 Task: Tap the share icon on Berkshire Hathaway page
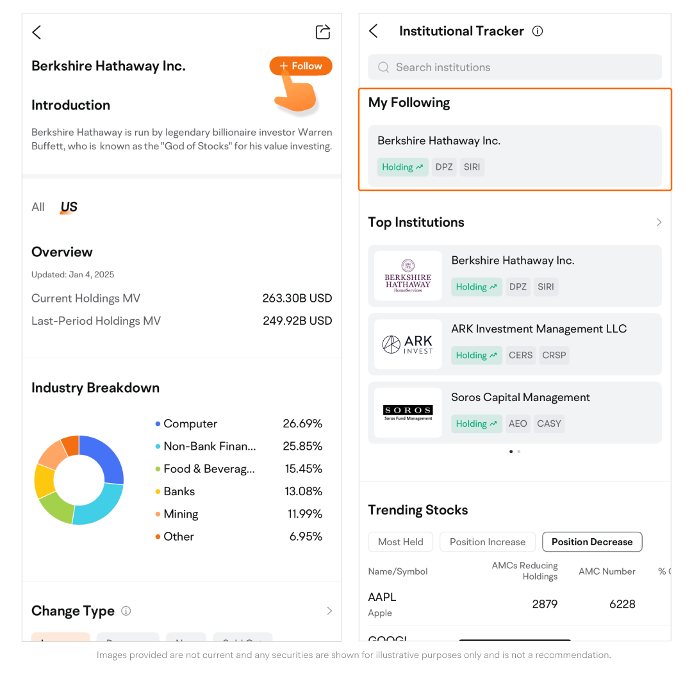(x=322, y=32)
